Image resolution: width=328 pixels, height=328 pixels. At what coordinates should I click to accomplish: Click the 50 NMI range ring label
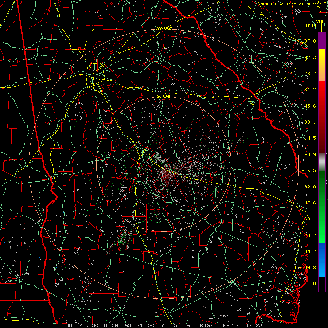[164, 96]
